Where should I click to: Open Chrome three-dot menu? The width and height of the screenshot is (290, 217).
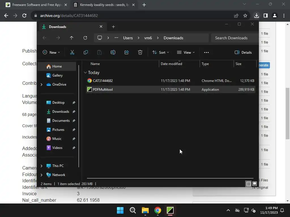coord(284,16)
